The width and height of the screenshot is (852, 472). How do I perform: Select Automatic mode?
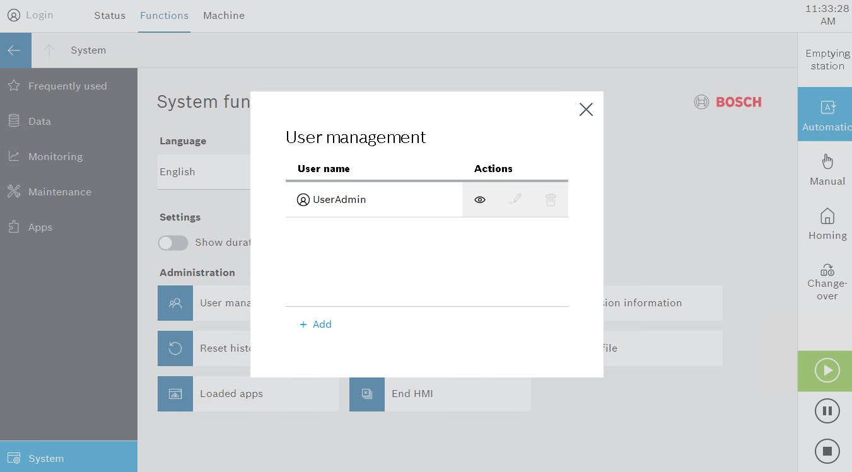pyautogui.click(x=827, y=115)
